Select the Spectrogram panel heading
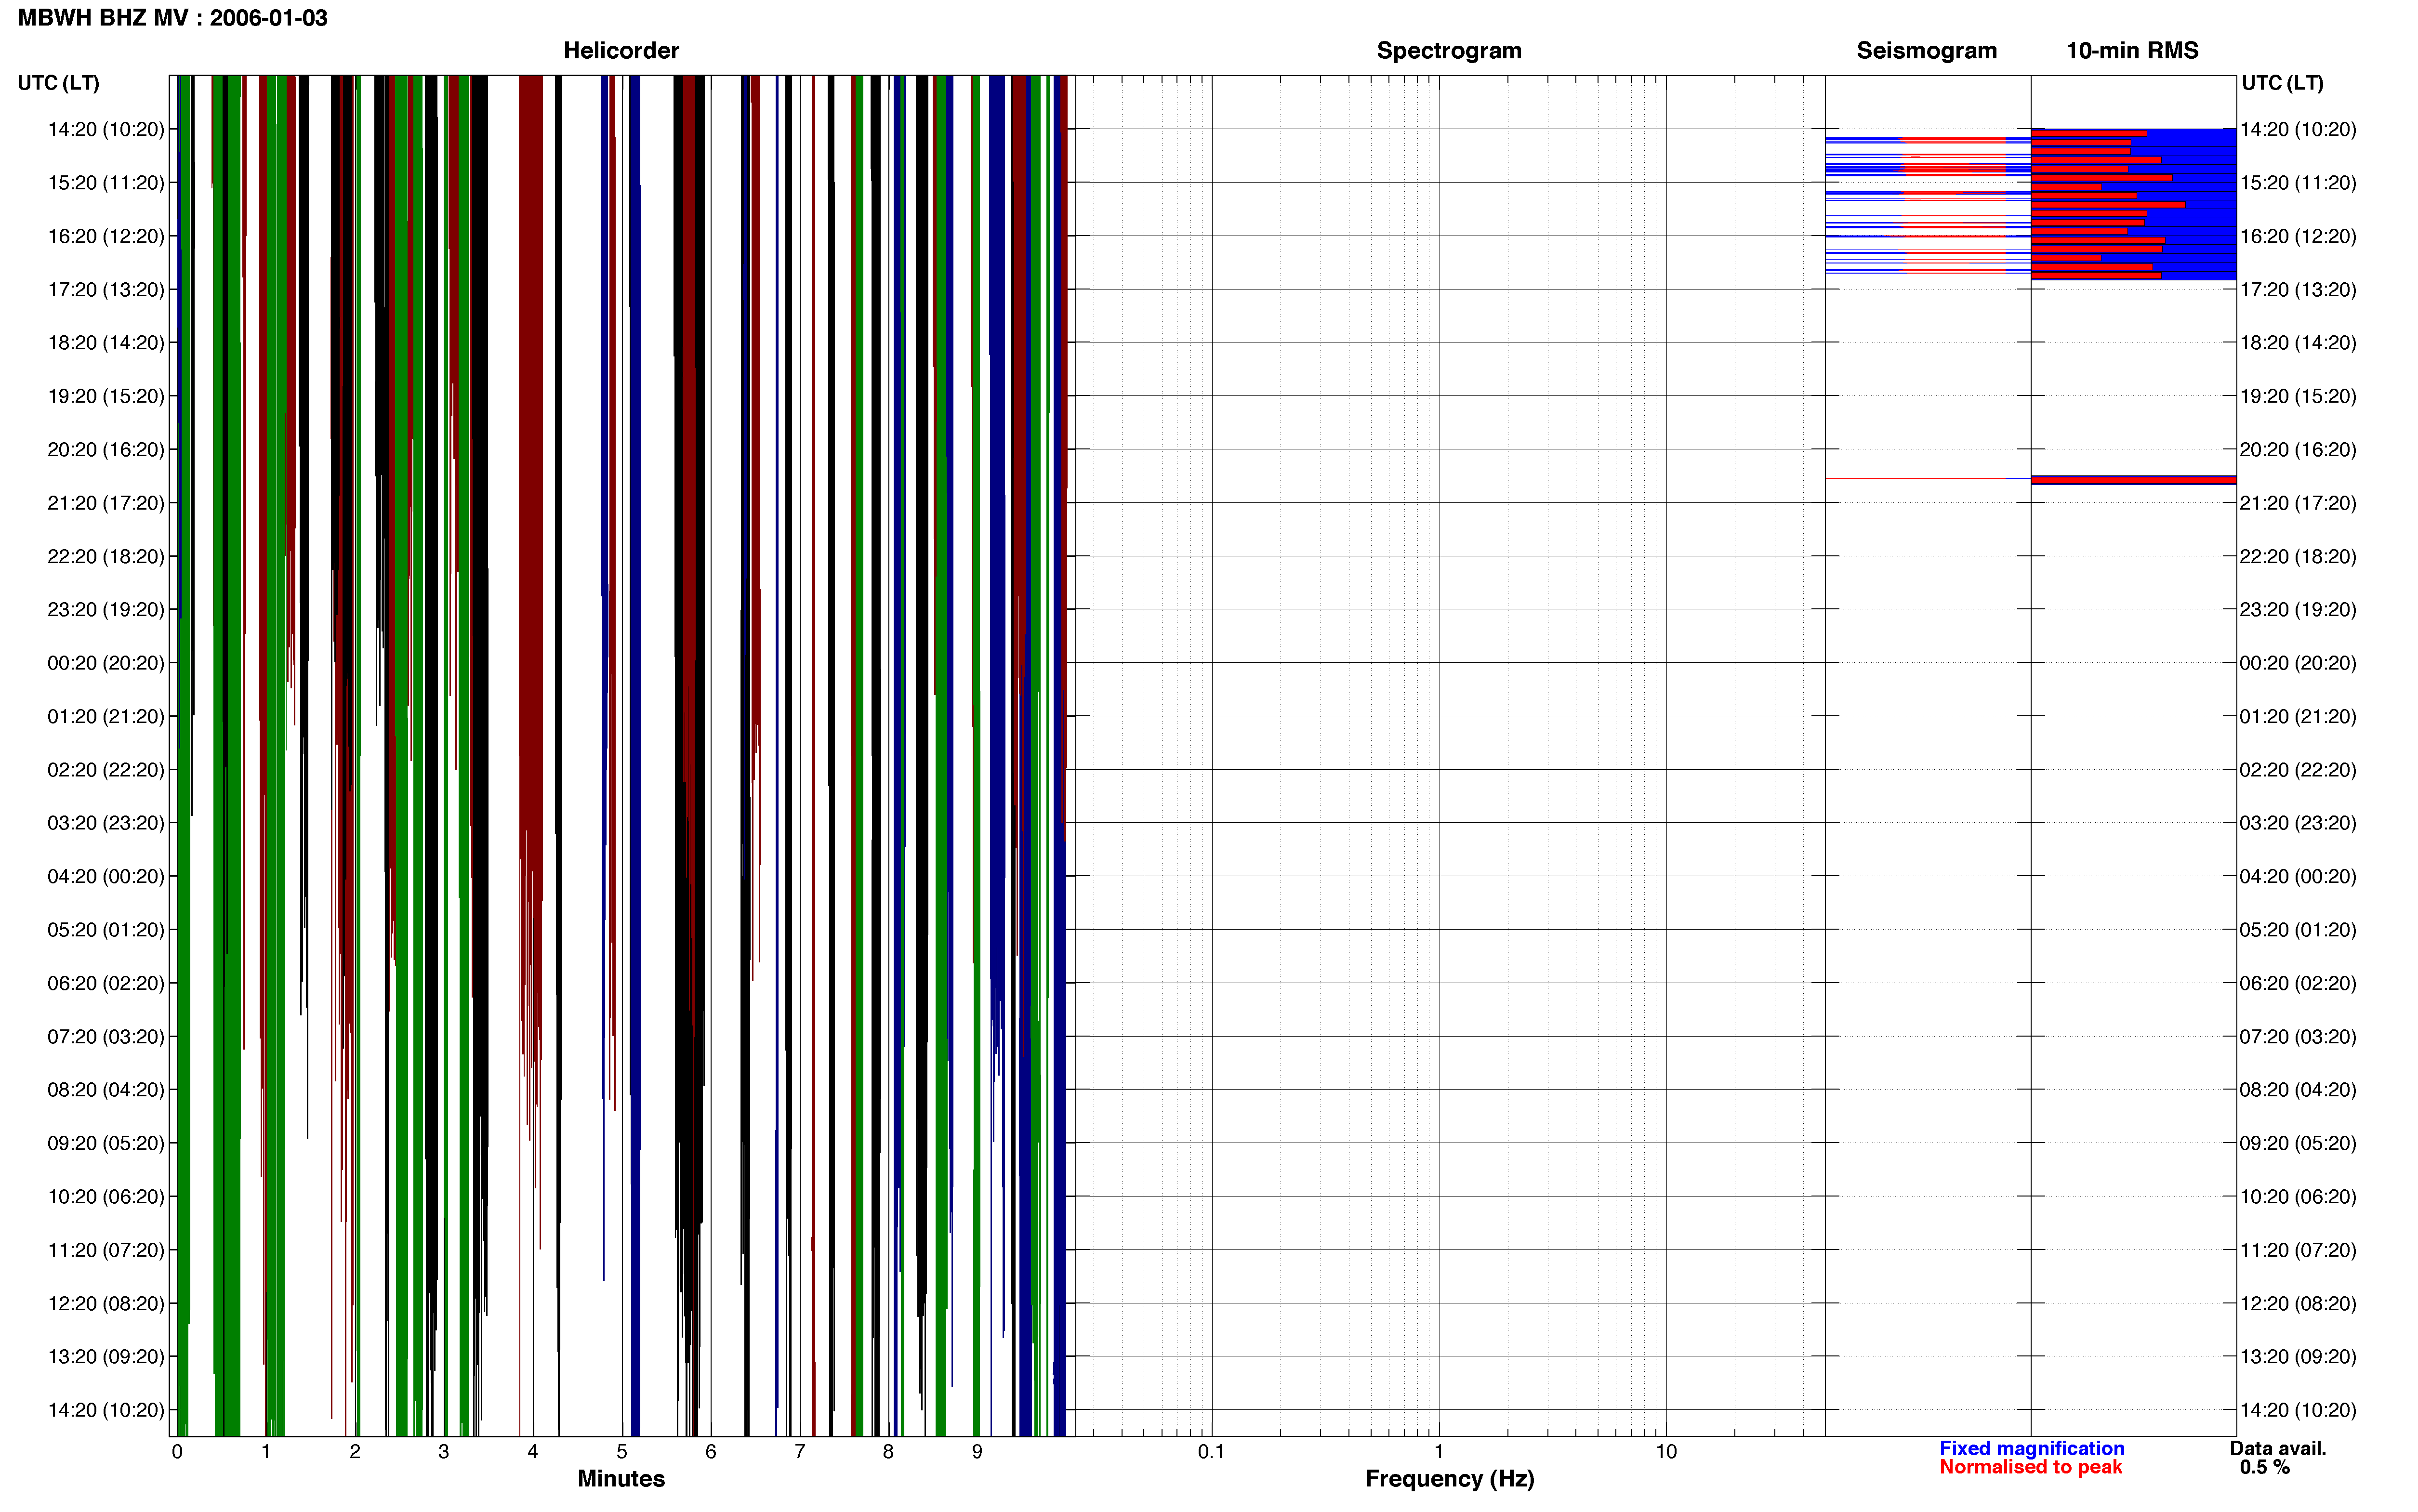The image size is (2418, 1512). pos(1449,51)
